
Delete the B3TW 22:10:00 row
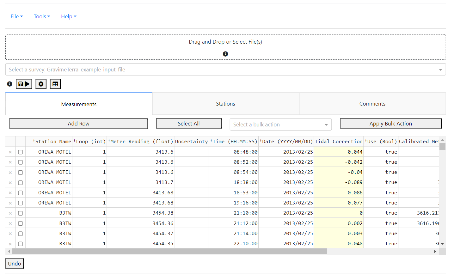10,244
